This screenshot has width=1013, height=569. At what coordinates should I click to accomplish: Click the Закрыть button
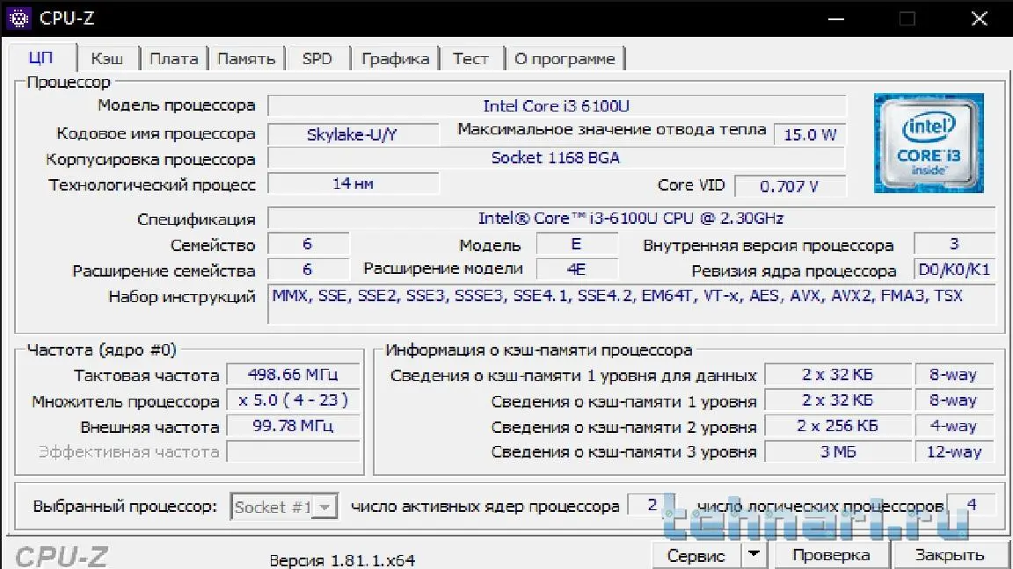(x=950, y=556)
